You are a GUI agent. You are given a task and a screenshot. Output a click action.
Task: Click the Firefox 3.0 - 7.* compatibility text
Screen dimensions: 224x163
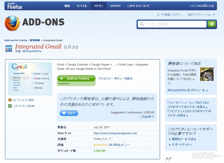pyautogui.click(x=103, y=139)
